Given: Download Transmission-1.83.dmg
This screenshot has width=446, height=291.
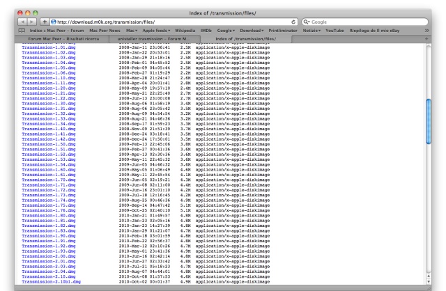Looking at the screenshot, I should click(49, 230).
